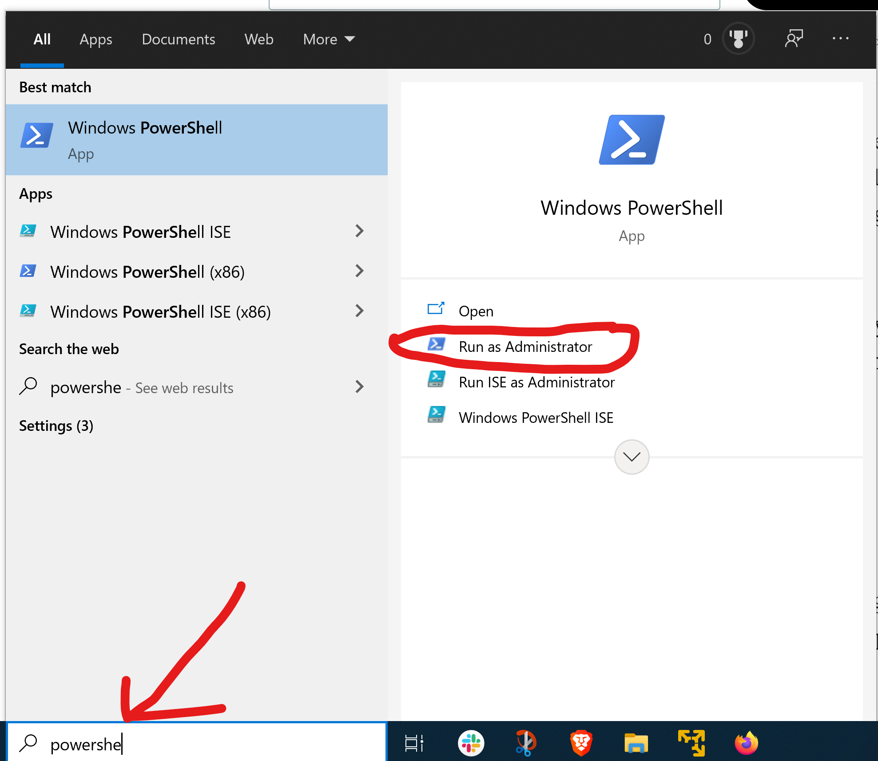This screenshot has height=761, width=878.
Task: Open Task View on the taskbar
Action: click(414, 743)
